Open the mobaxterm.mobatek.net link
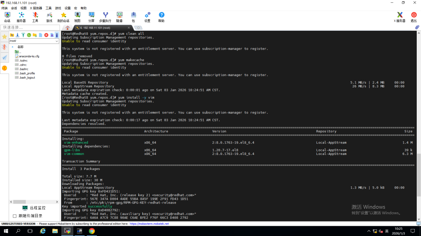Viewport: 421px width, 236px height. [149, 224]
